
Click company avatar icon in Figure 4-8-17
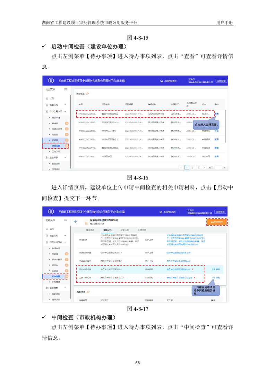click(x=86, y=222)
